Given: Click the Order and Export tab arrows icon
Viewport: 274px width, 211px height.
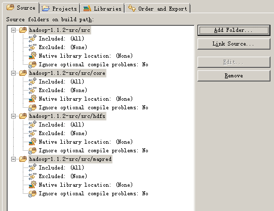Looking at the screenshot, I should tap(132, 8).
